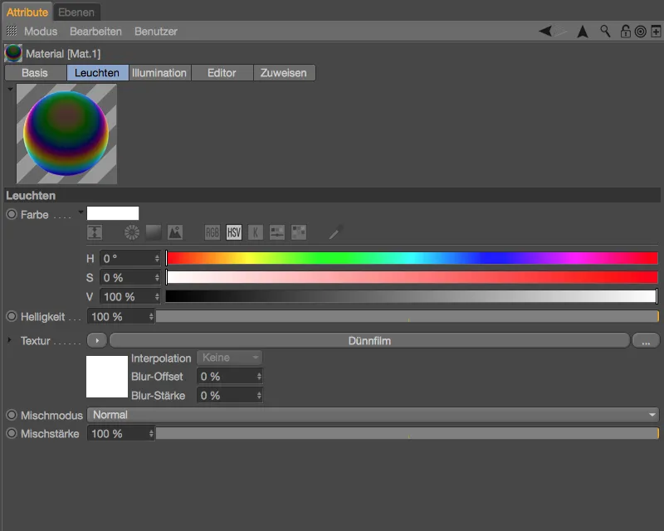Collapse the material preview triangle

coord(10,90)
